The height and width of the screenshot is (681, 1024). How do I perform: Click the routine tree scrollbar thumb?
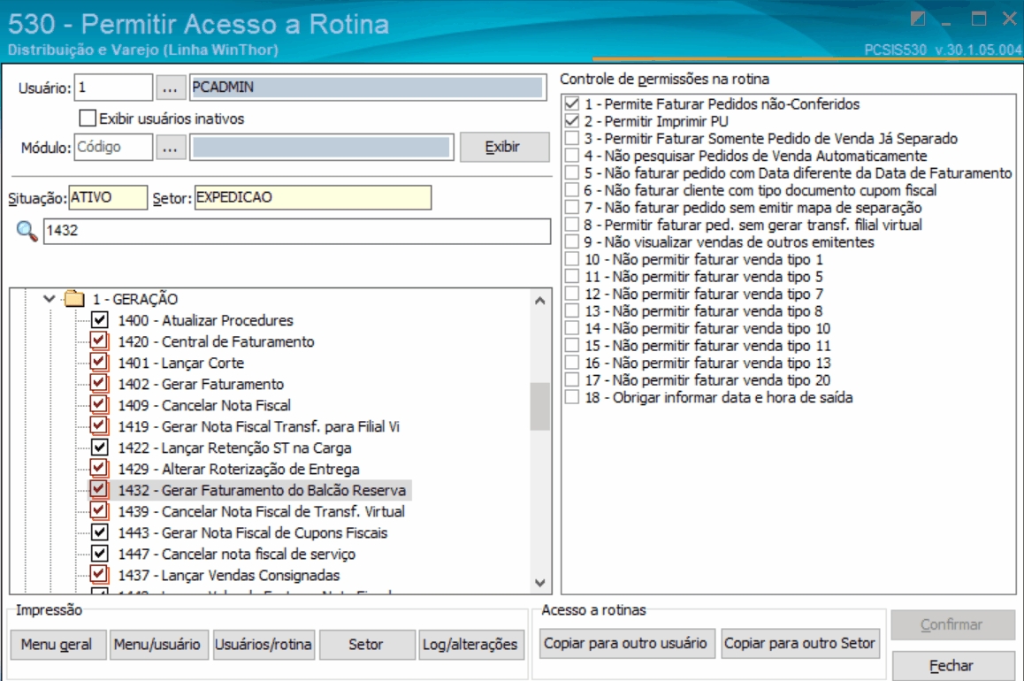pos(540,406)
